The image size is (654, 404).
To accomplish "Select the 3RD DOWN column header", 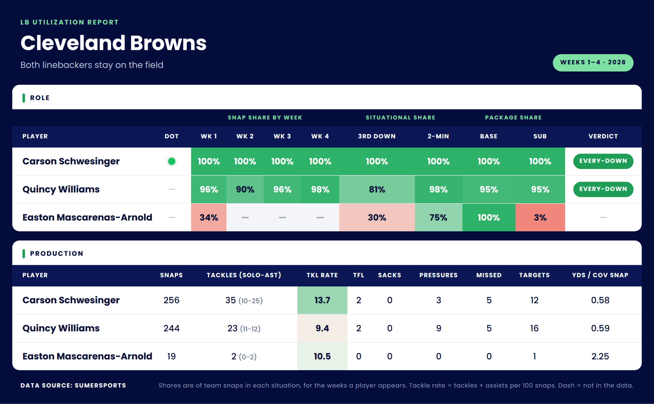I will 377,136.
